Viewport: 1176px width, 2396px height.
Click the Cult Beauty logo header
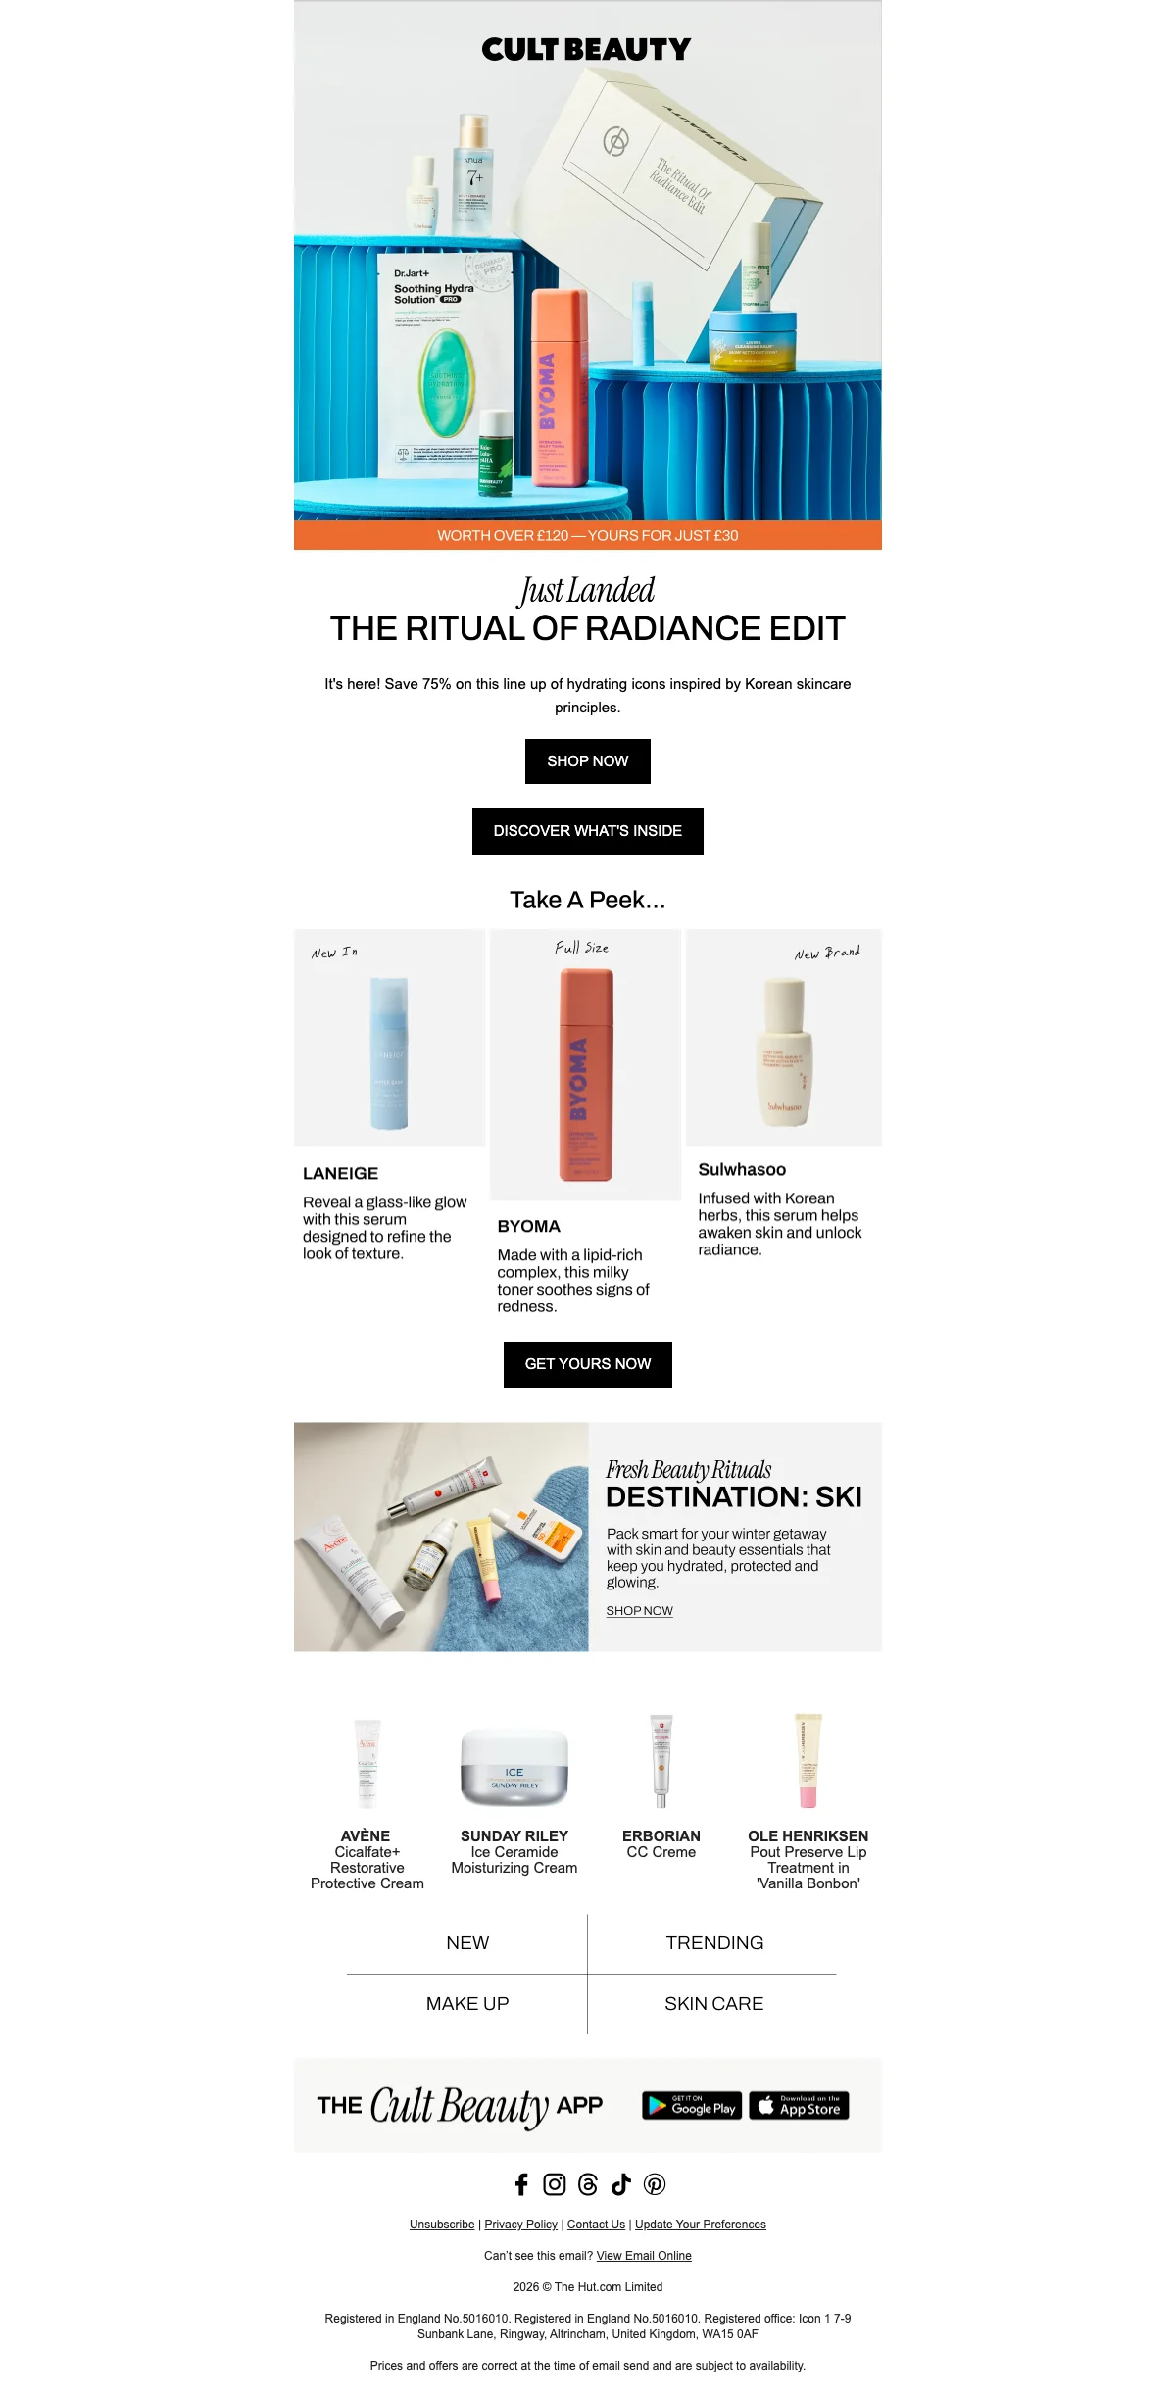click(x=587, y=49)
